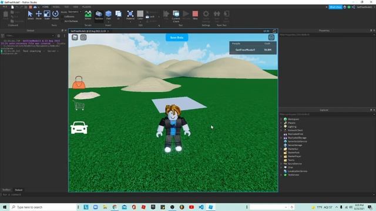
Task: Click the Workspace globe icon in Explorer
Action: [286, 119]
